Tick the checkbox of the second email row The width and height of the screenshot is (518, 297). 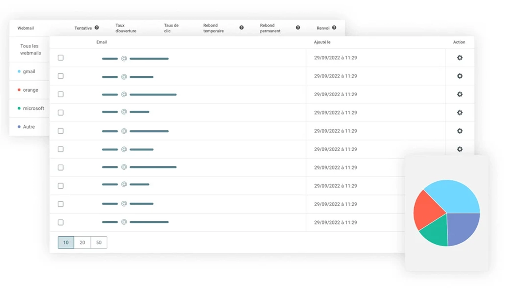tap(60, 76)
